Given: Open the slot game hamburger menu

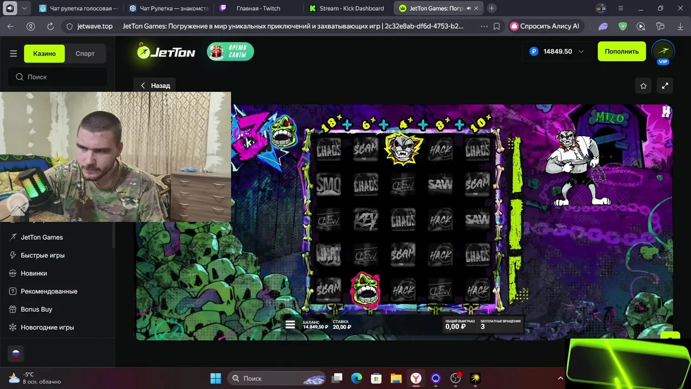Looking at the screenshot, I should (x=290, y=324).
